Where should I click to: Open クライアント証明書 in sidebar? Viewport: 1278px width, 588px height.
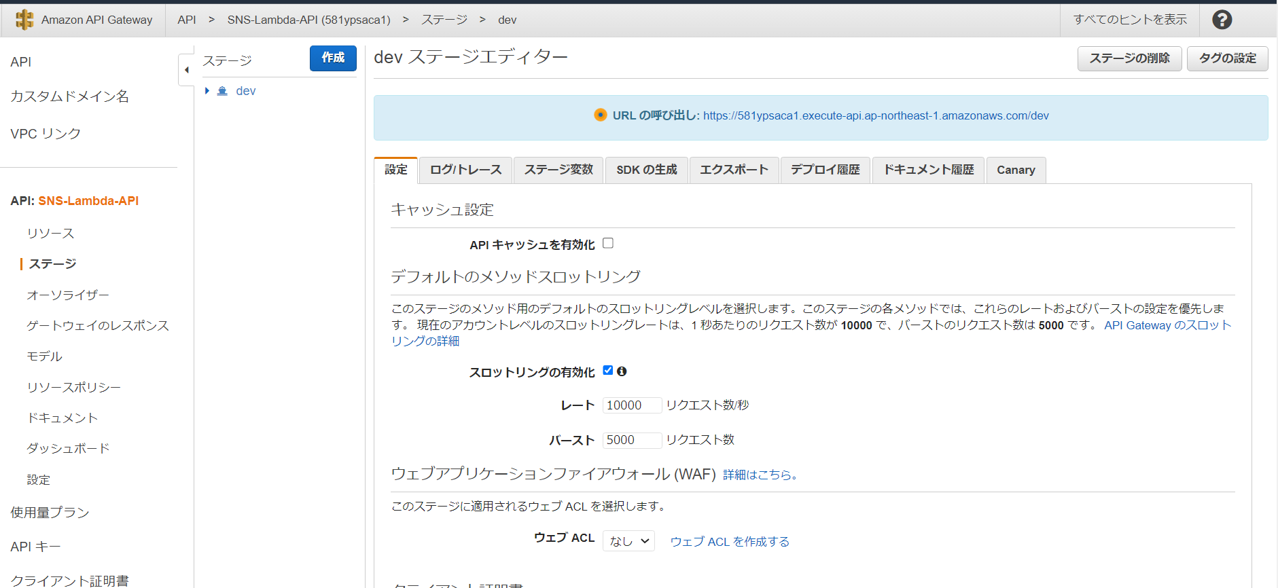point(69,581)
